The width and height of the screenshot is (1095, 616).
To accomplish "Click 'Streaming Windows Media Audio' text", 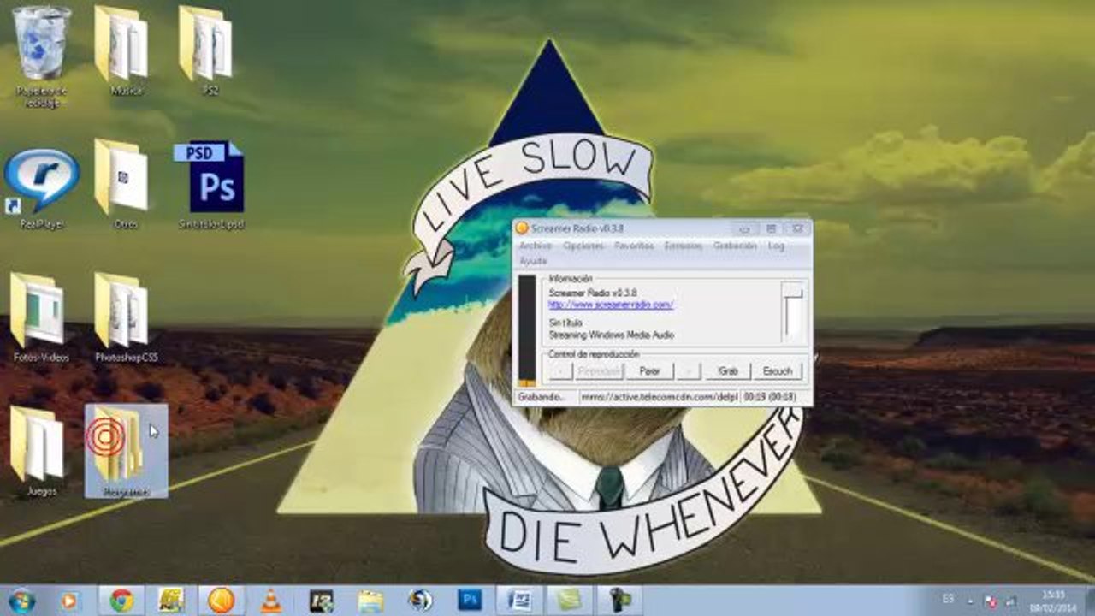I will pyautogui.click(x=611, y=335).
